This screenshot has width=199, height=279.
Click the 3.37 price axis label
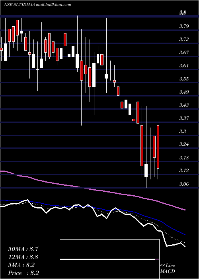pos(184,118)
